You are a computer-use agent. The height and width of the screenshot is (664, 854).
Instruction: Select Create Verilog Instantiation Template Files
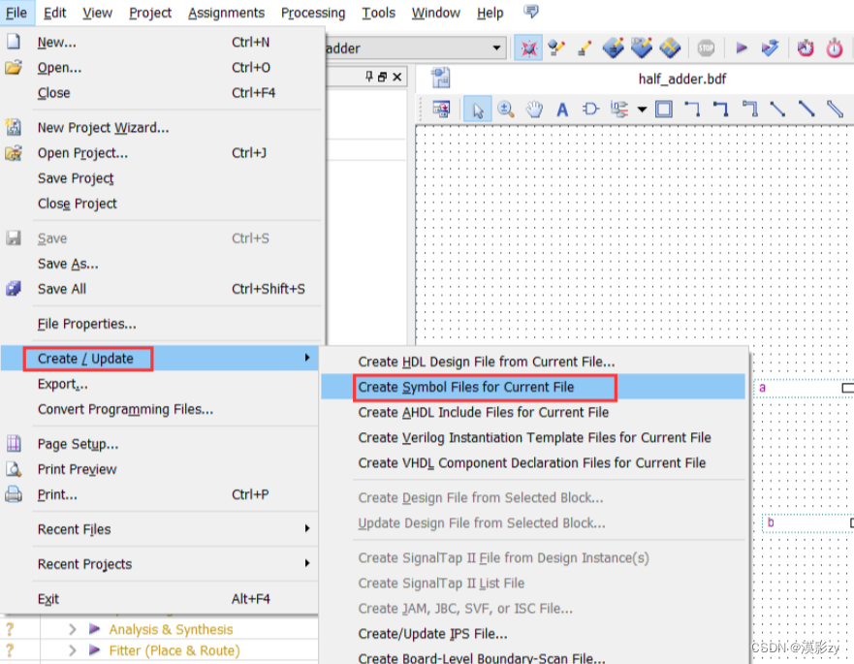point(533,437)
